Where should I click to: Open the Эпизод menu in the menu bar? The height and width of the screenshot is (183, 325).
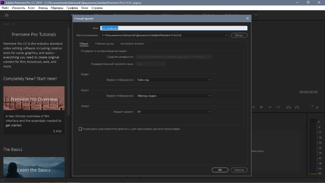[43, 8]
